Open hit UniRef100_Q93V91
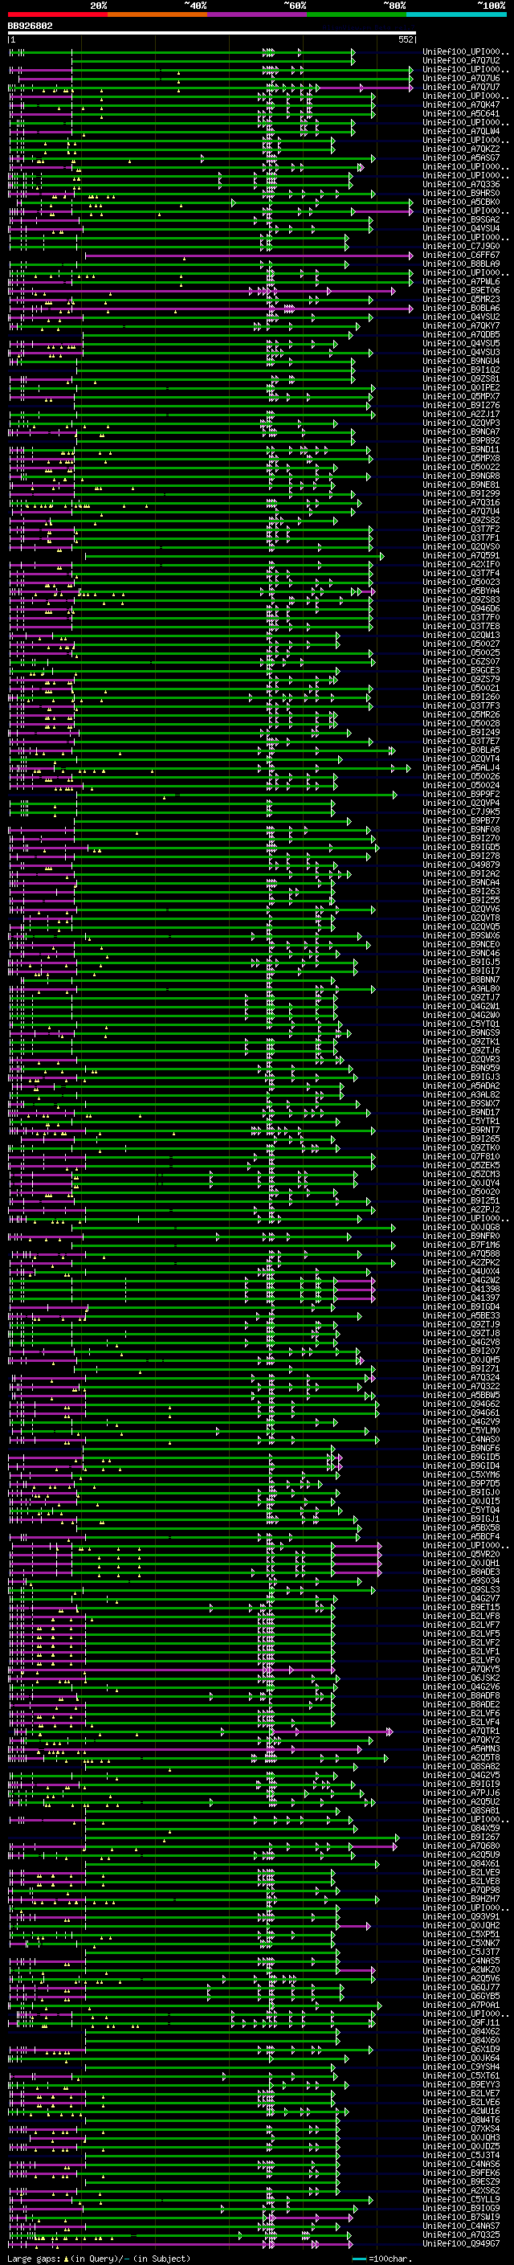 [x=461, y=1917]
